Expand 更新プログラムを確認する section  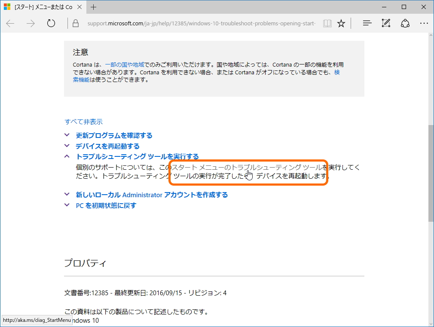114,134
